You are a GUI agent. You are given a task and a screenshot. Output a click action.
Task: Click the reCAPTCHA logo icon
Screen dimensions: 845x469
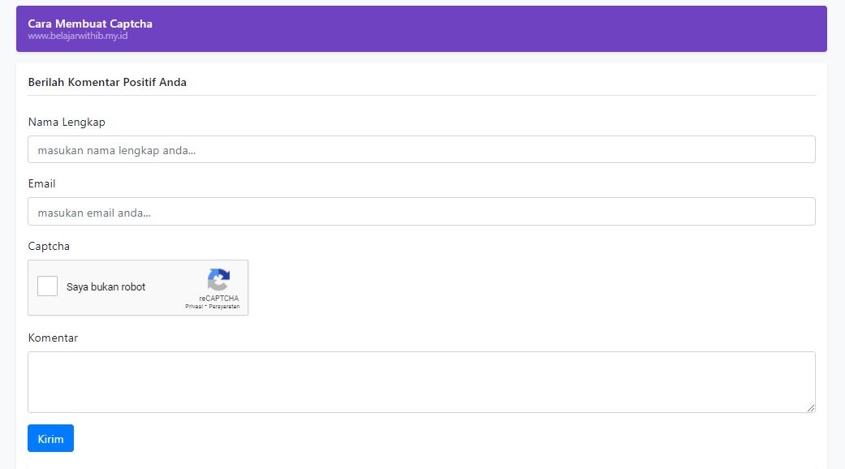tap(219, 279)
